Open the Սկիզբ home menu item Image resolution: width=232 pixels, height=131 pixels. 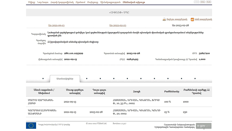31,2
